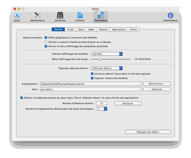Viewport: 191px width, 158px height.
Task: Switch to the Finder tab
Action: point(70,29)
